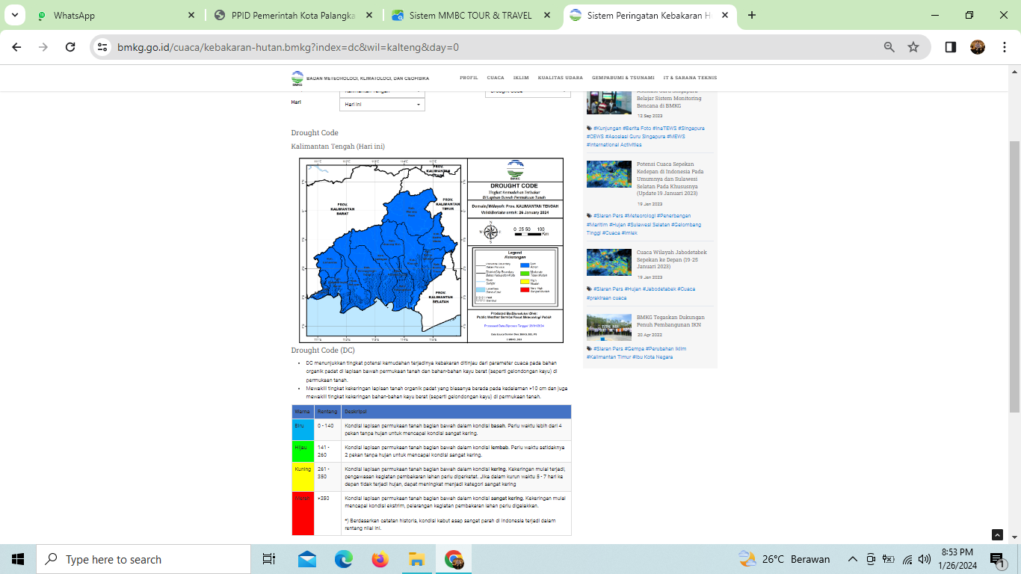This screenshot has height=574, width=1021.
Task: Open the GEMPABUMI & TSUNAMI menu
Action: pyautogui.click(x=623, y=78)
